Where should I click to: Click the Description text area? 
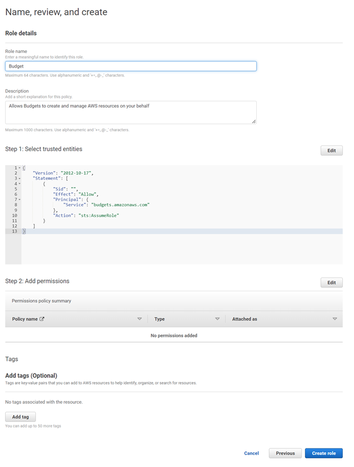tap(130, 112)
